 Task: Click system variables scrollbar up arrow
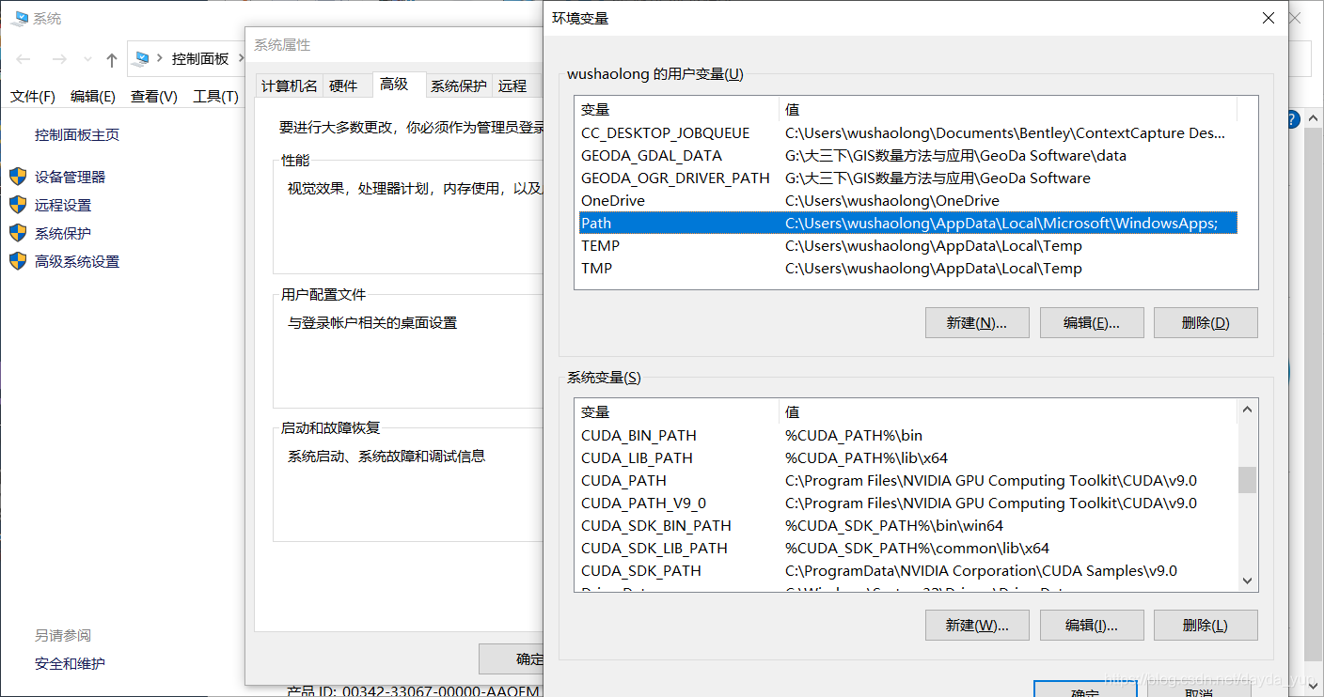[1248, 409]
